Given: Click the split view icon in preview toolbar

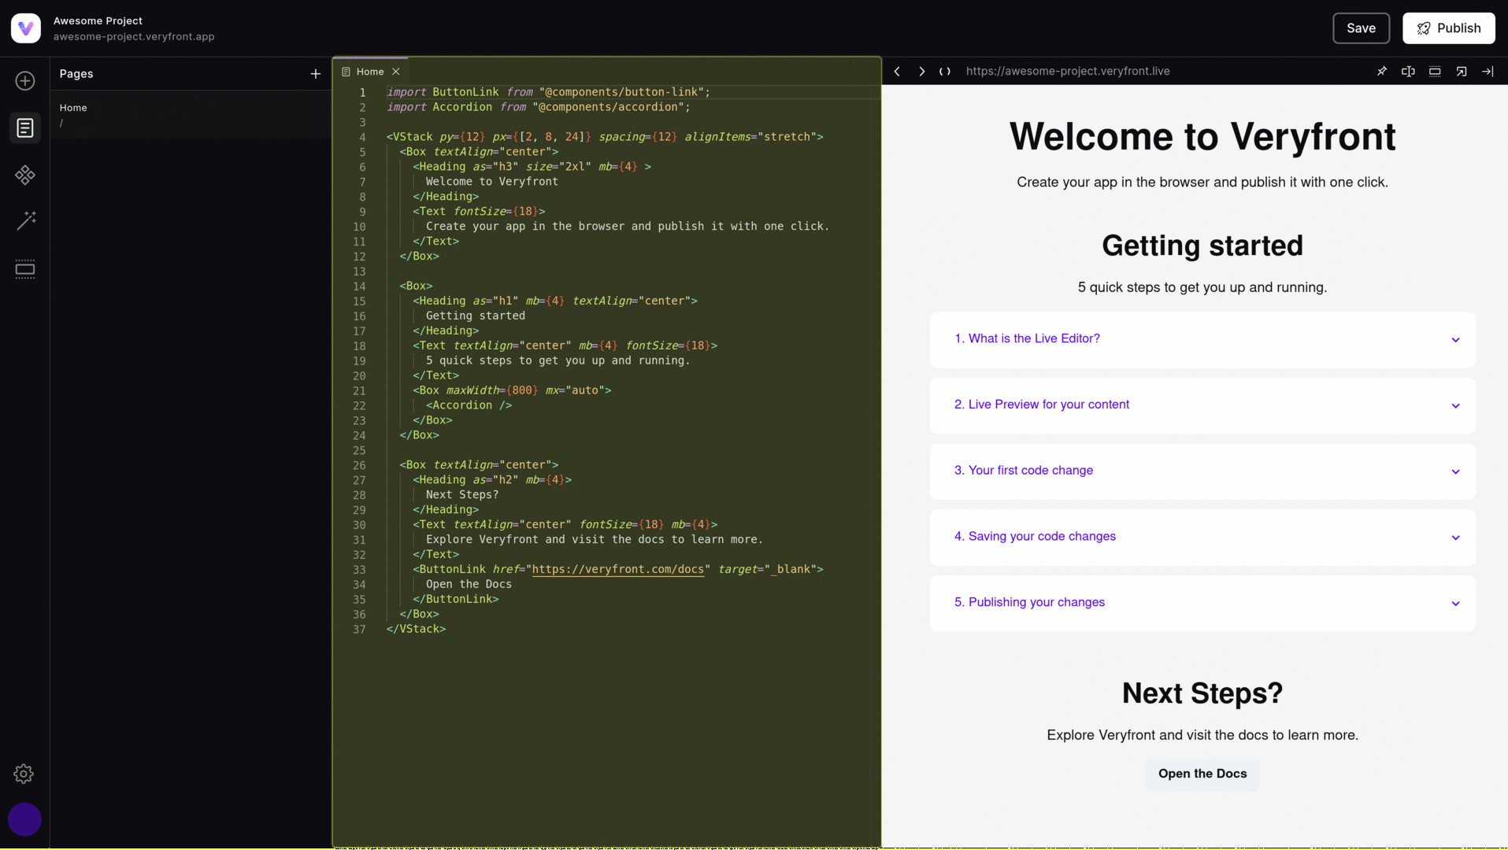Looking at the screenshot, I should 1408,72.
